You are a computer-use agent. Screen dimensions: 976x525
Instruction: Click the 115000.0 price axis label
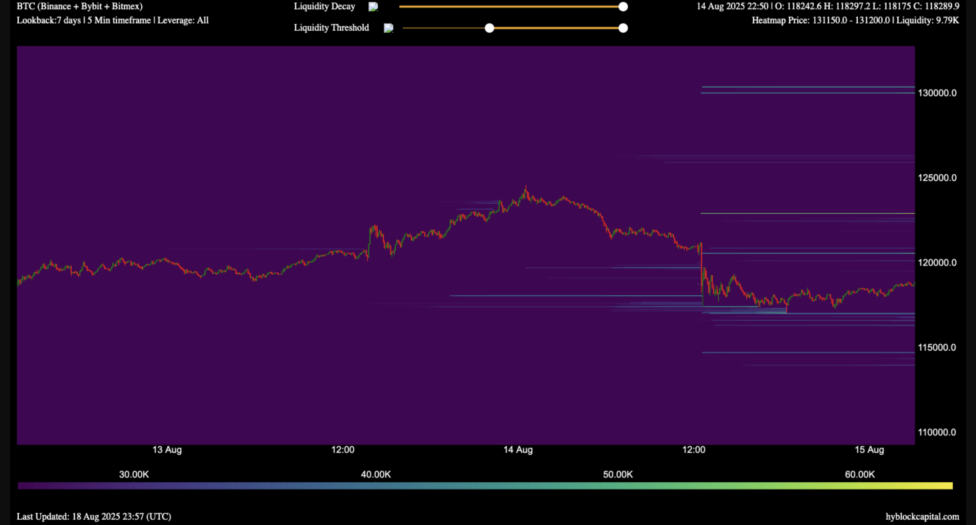[x=937, y=347]
